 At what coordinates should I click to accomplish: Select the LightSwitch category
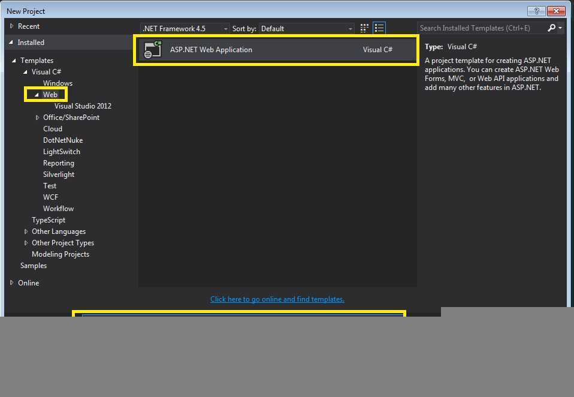(62, 152)
